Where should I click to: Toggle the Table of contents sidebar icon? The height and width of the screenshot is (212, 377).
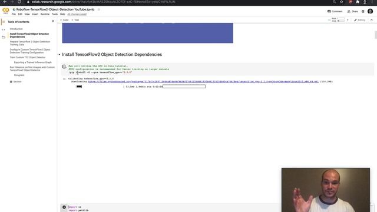(4, 22)
